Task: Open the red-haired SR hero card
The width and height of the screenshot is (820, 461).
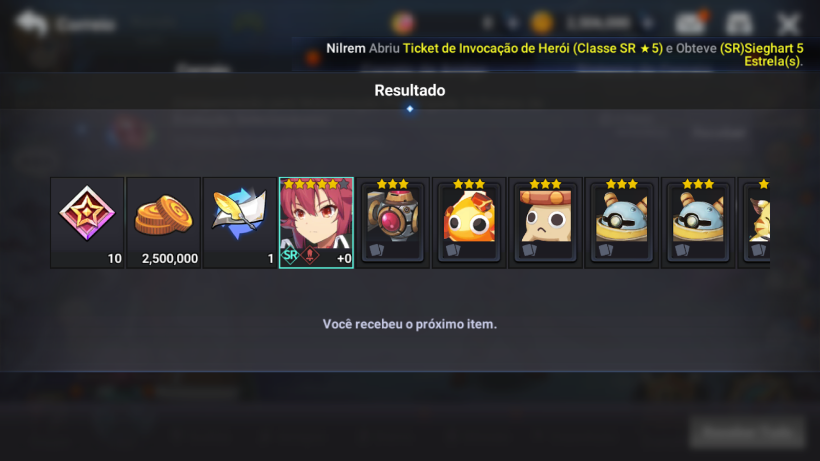Action: tap(316, 222)
